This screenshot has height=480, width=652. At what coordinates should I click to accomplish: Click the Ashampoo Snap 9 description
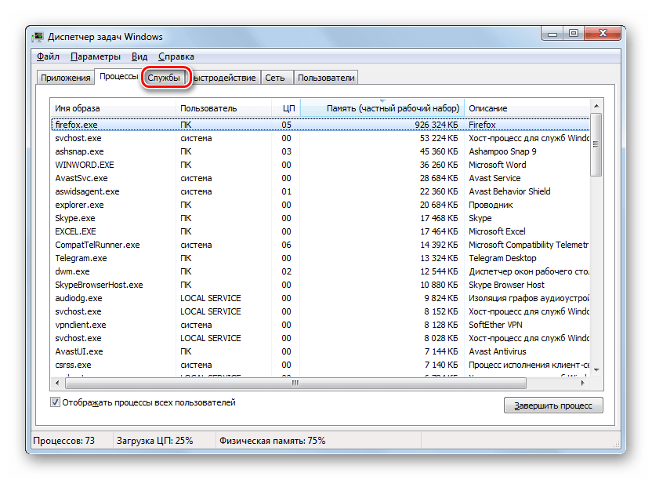[503, 151]
